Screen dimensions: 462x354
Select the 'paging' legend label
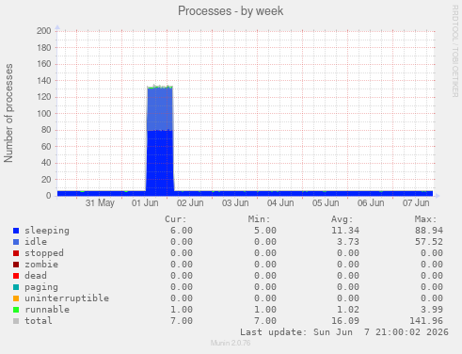click(41, 287)
